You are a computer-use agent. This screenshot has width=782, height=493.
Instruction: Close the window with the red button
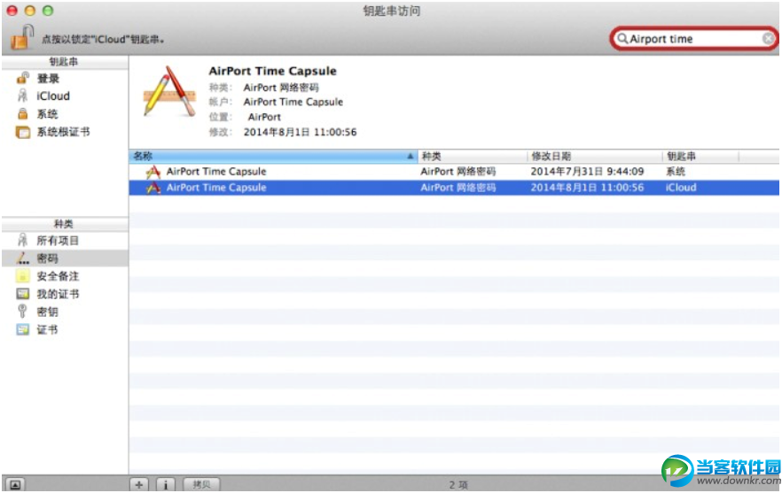click(12, 11)
